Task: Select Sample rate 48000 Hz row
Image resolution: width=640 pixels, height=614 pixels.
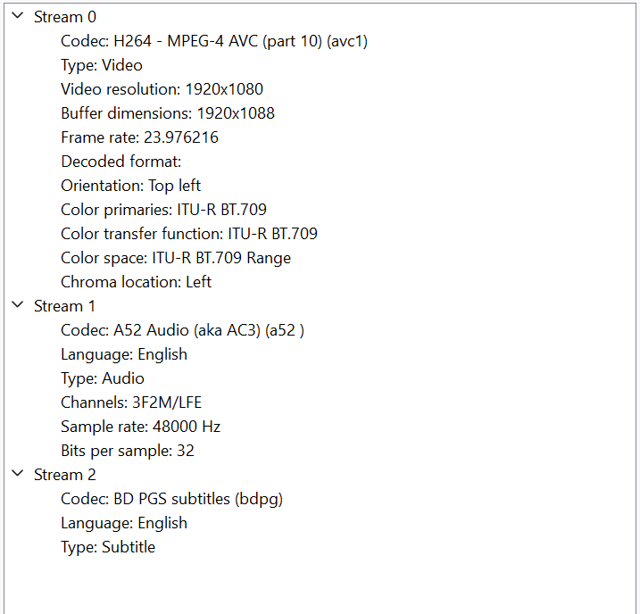Action: (141, 427)
